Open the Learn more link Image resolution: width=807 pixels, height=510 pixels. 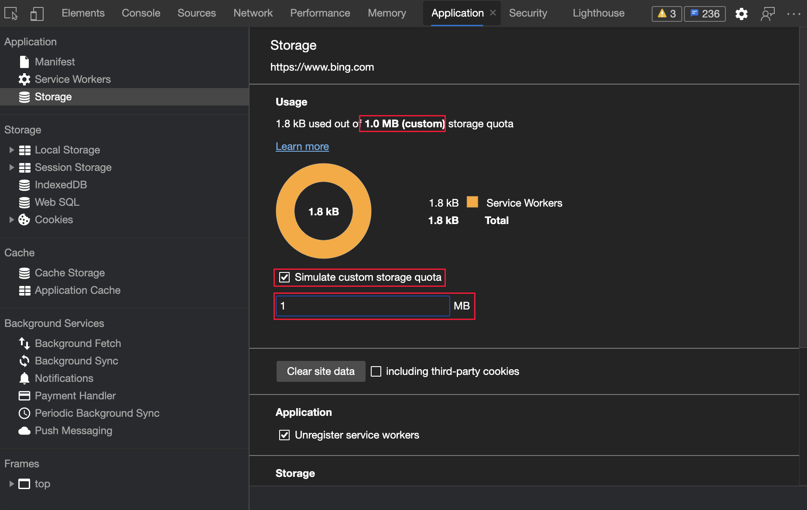(302, 146)
